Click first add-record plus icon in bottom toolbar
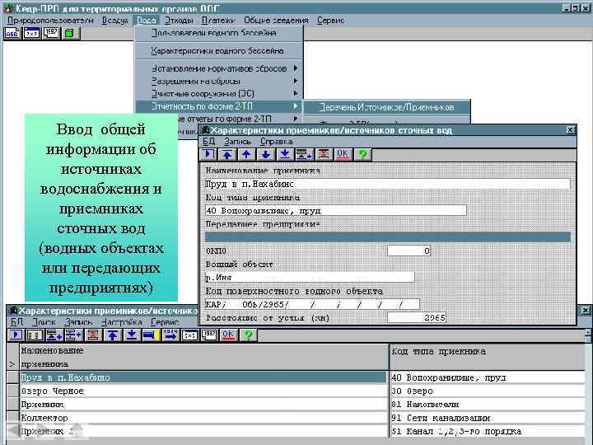 pyautogui.click(x=54, y=335)
